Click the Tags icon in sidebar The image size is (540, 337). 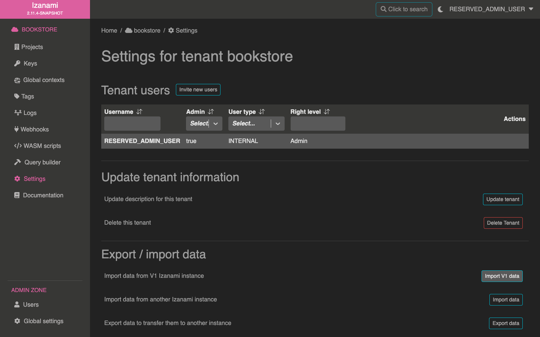16,96
